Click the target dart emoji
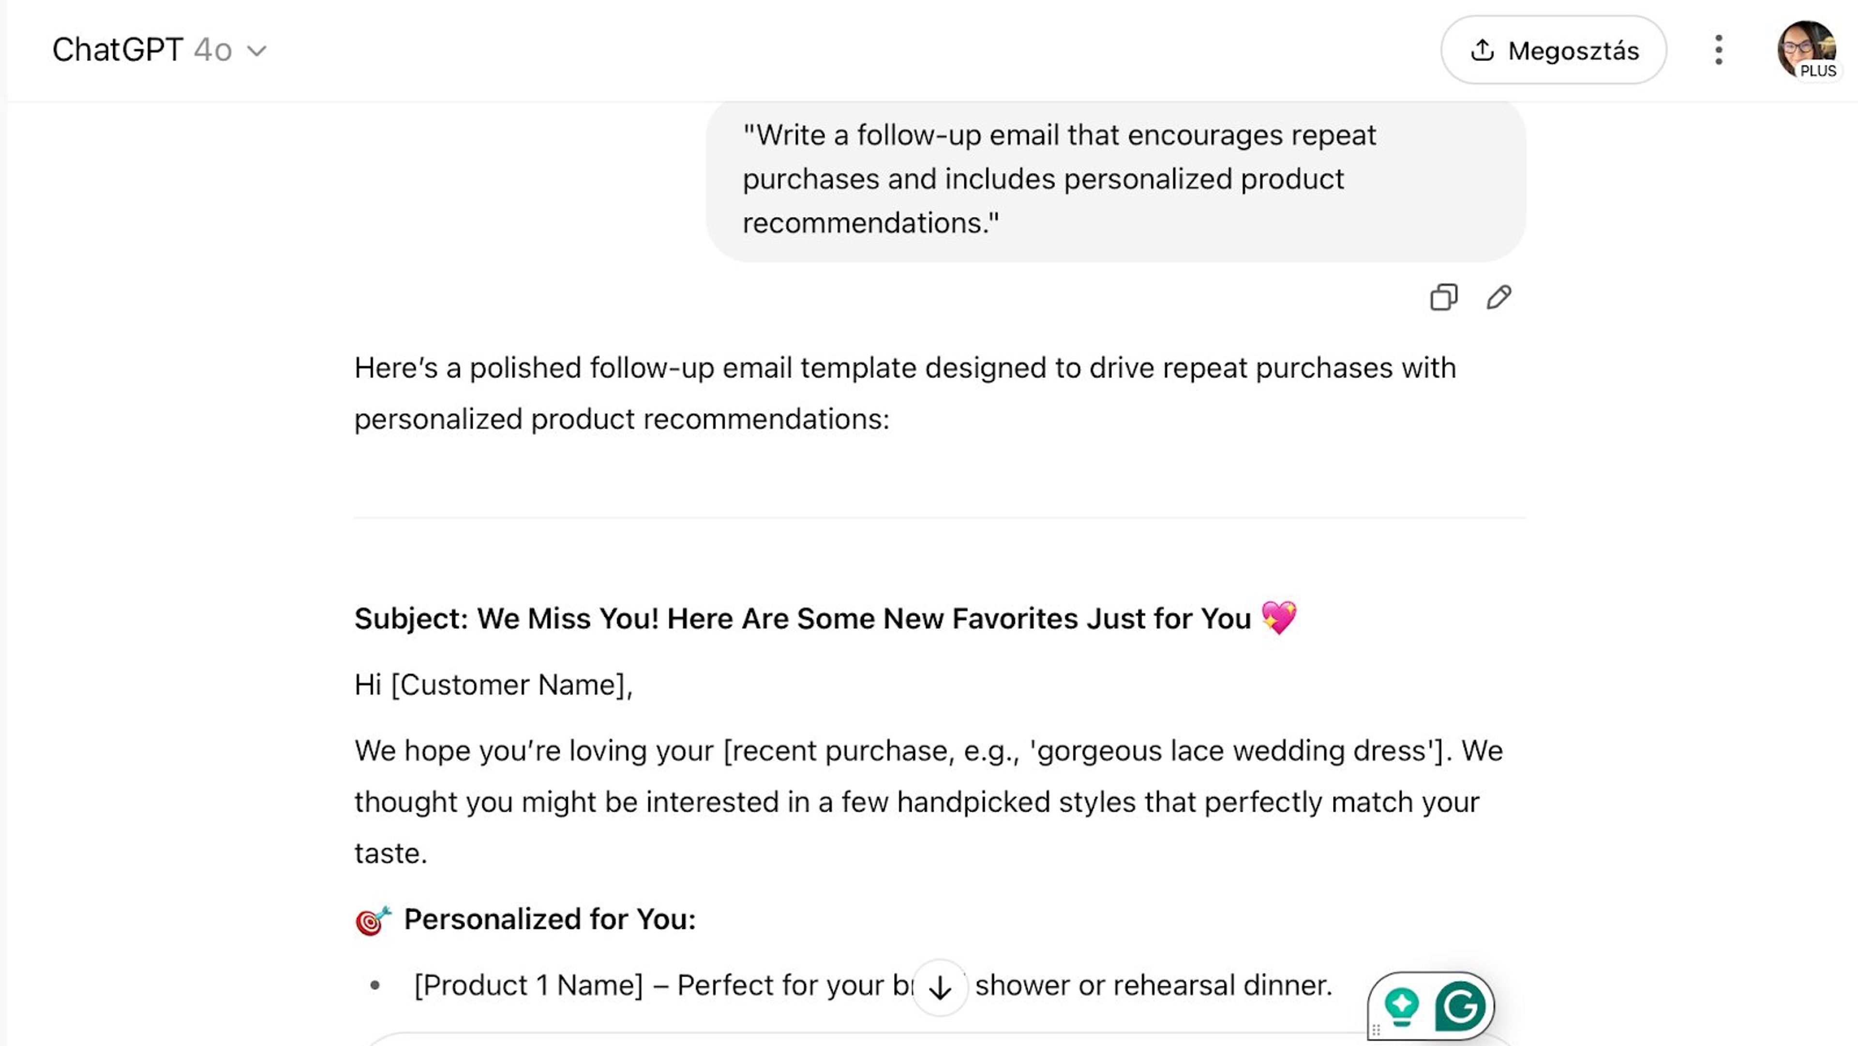This screenshot has height=1046, width=1858. click(373, 921)
